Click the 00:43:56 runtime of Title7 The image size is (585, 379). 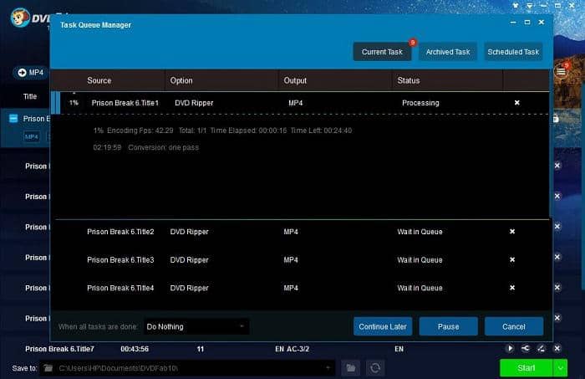coord(135,349)
